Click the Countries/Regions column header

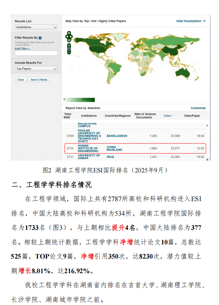118,116
